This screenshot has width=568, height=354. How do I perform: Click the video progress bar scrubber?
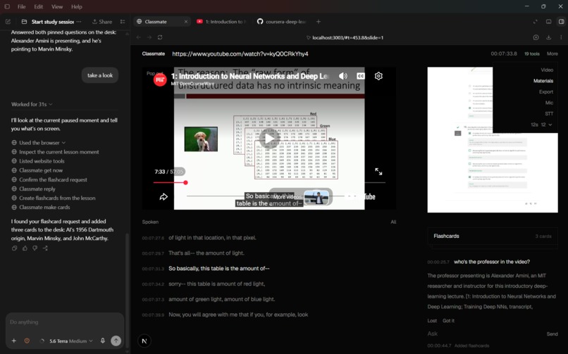(x=185, y=182)
